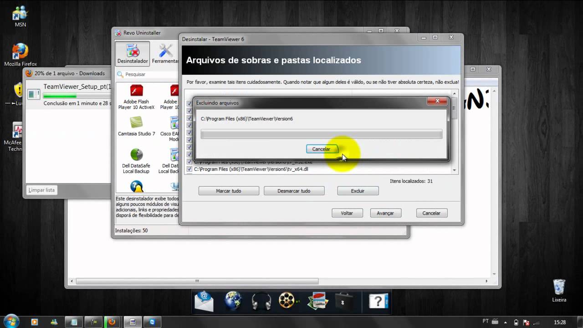Open the Messenger people icon on taskbar

(54, 322)
